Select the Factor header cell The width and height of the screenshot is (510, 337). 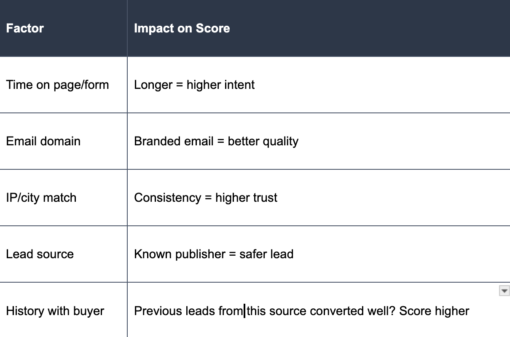pyautogui.click(x=64, y=28)
